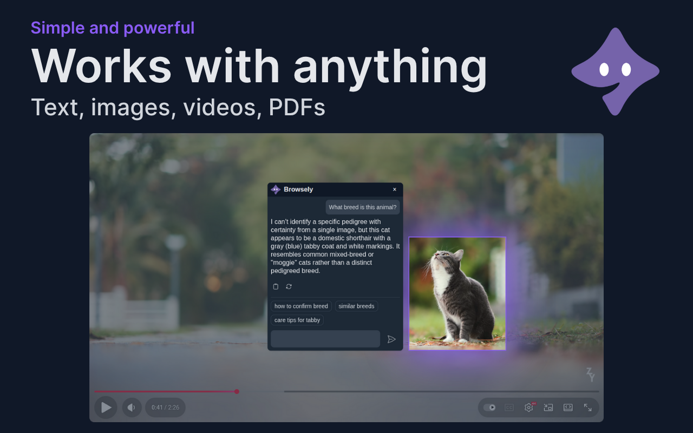Enter fullscreen video

point(587,408)
